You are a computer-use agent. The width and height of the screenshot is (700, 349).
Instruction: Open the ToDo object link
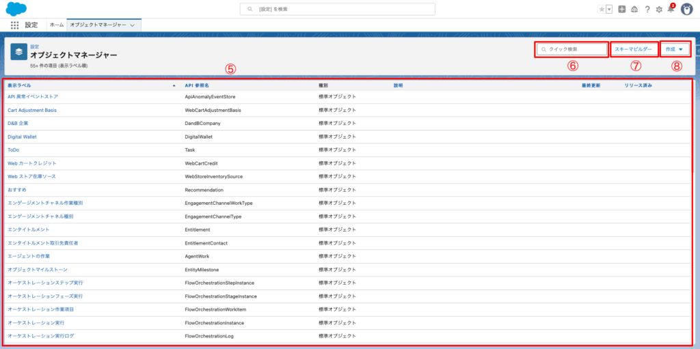(x=14, y=150)
